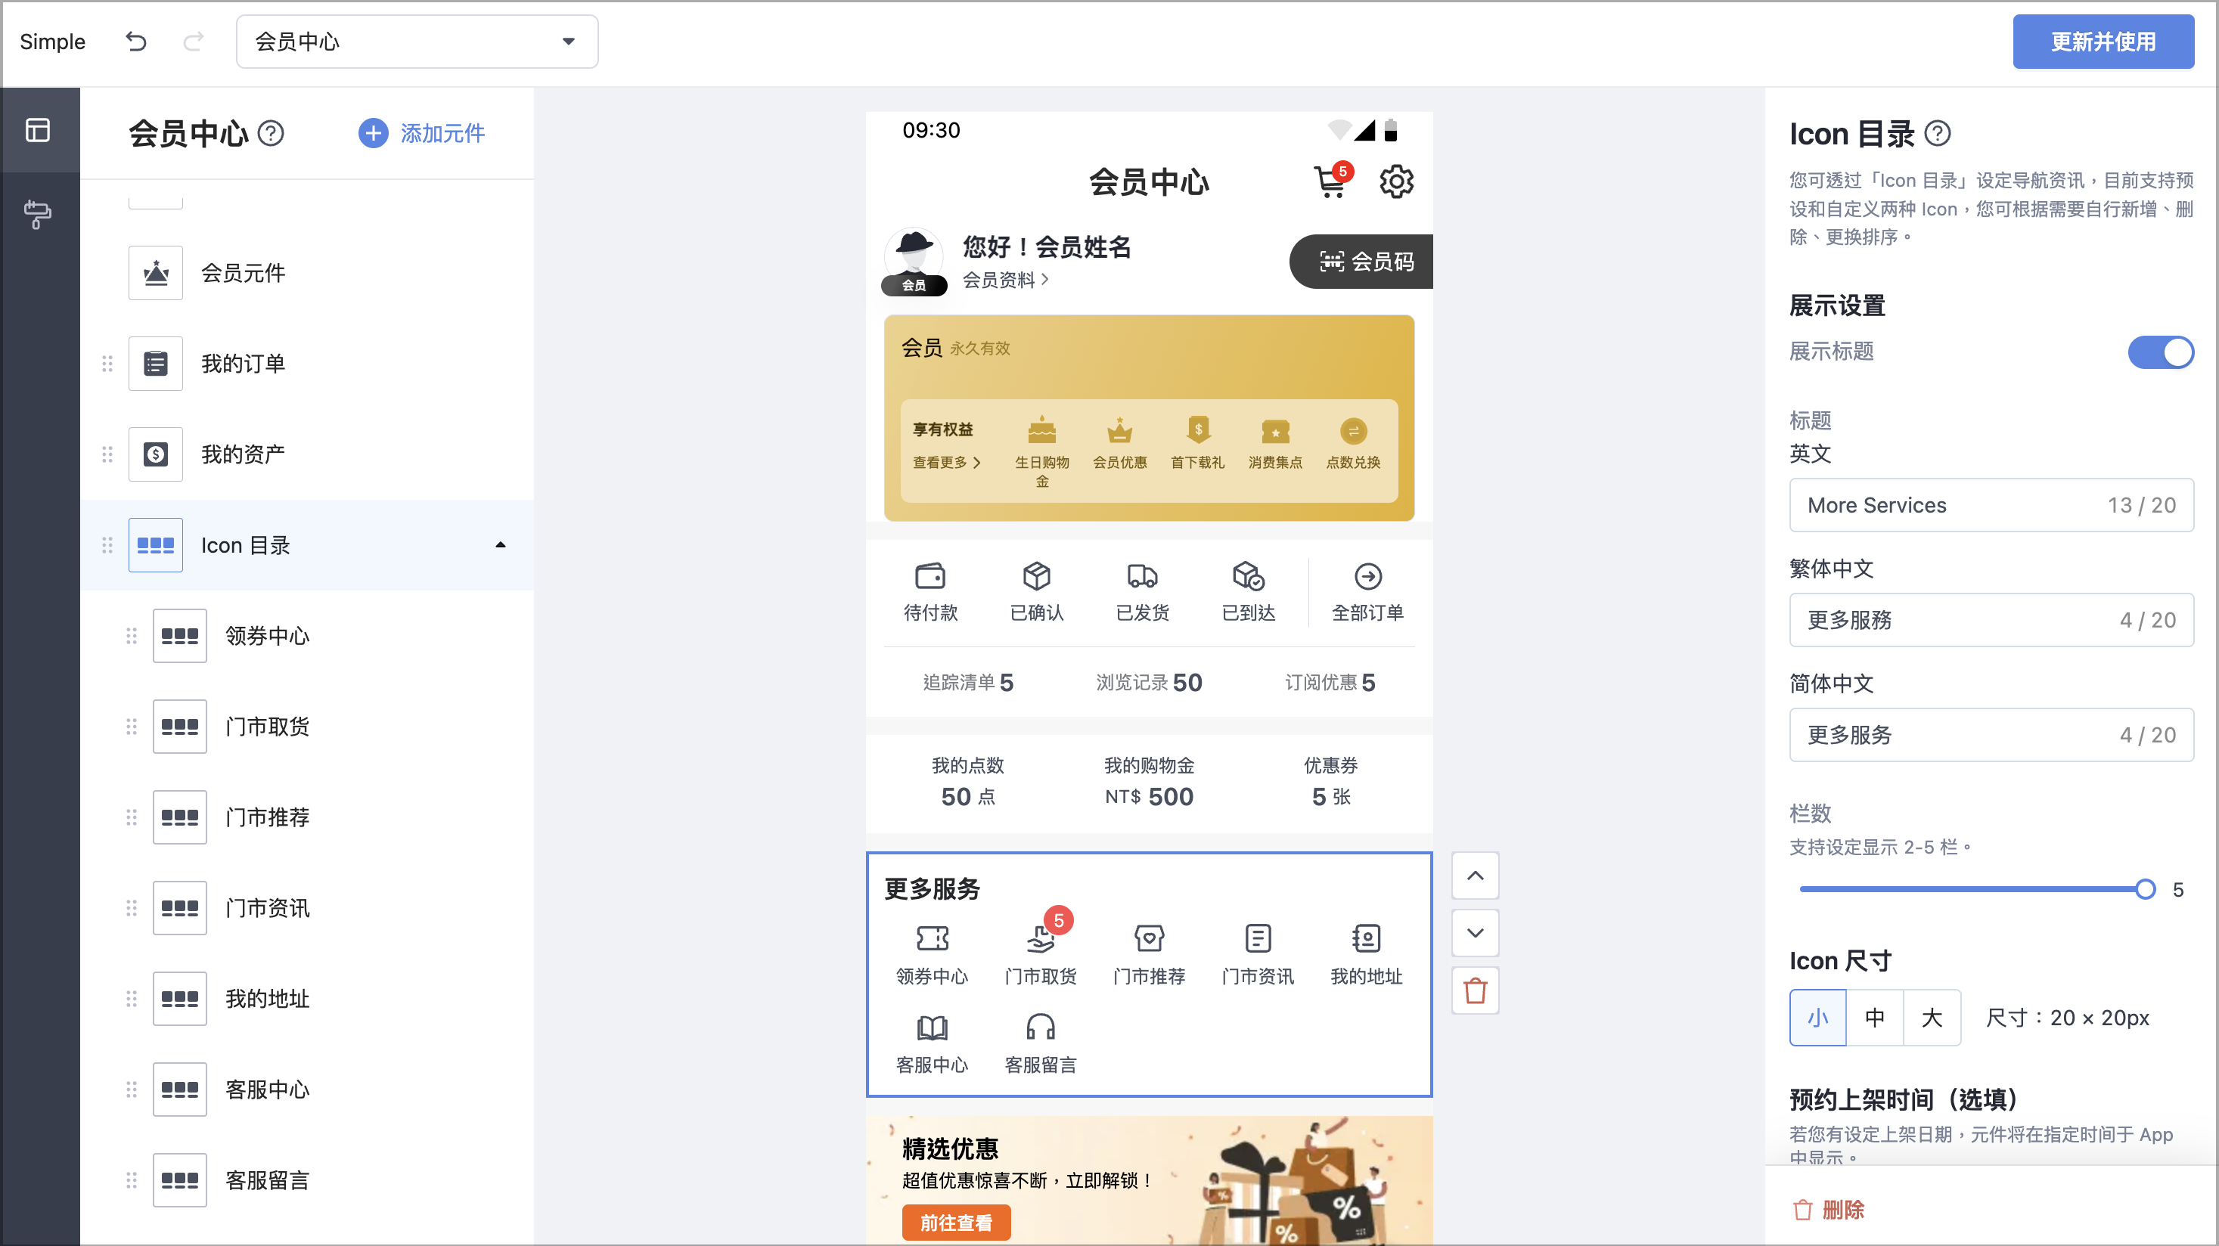
Task: Click the settings gear icon in preview
Action: [1396, 181]
